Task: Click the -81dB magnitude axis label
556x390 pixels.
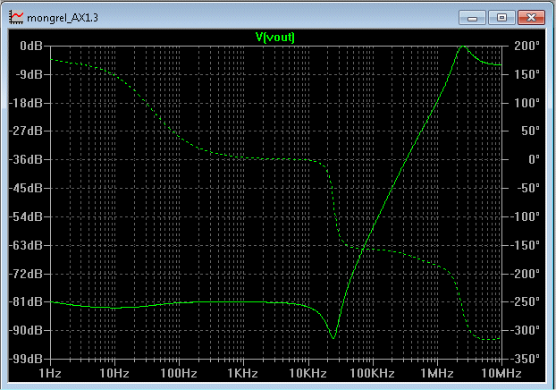Action: 26,301
